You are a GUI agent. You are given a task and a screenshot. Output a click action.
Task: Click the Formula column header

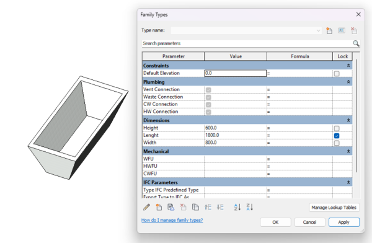coord(300,56)
